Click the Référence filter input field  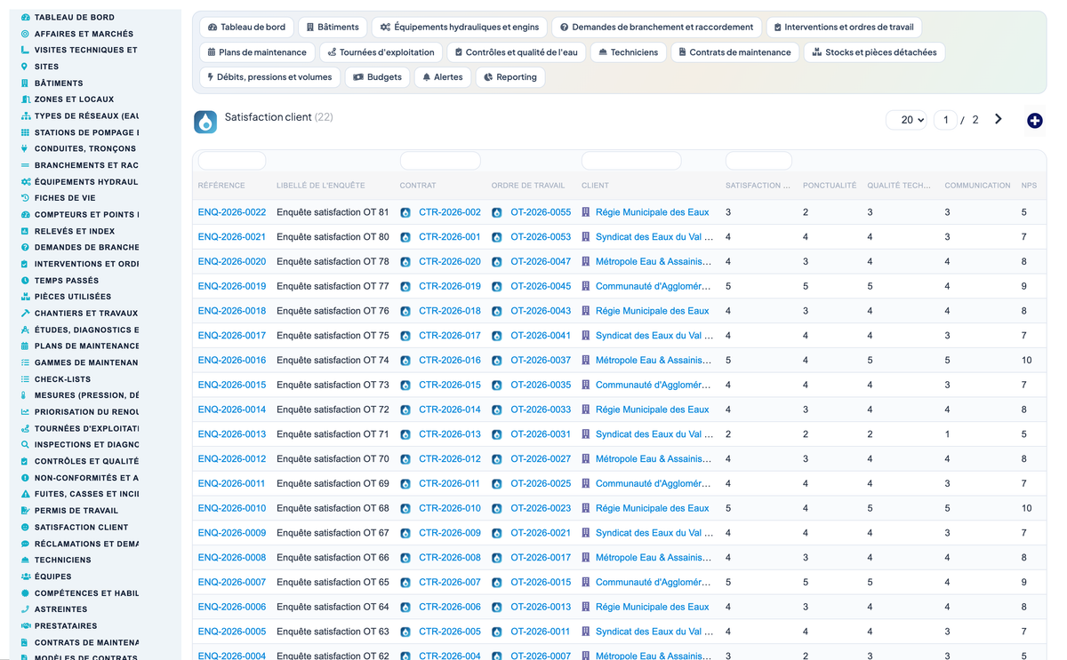click(232, 161)
